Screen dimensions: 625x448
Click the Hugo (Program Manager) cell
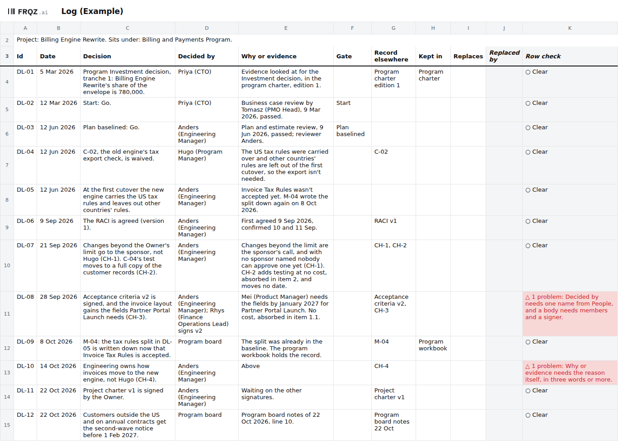click(x=207, y=165)
